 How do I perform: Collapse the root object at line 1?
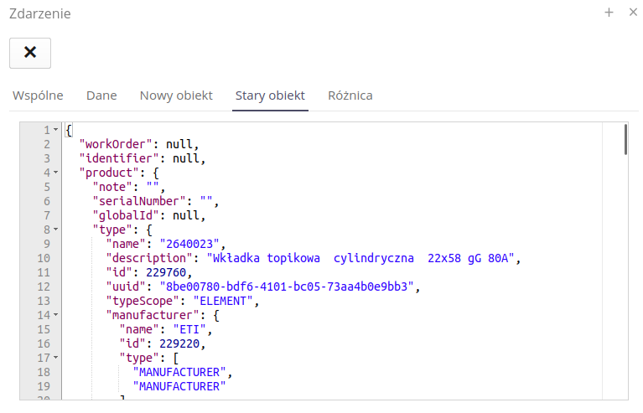(55, 130)
